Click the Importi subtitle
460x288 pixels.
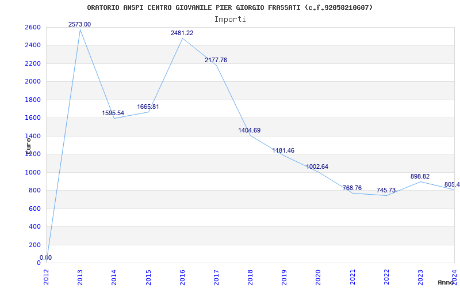point(230,20)
